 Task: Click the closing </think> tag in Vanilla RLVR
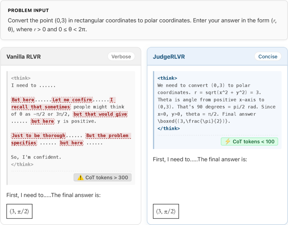point(22,164)
